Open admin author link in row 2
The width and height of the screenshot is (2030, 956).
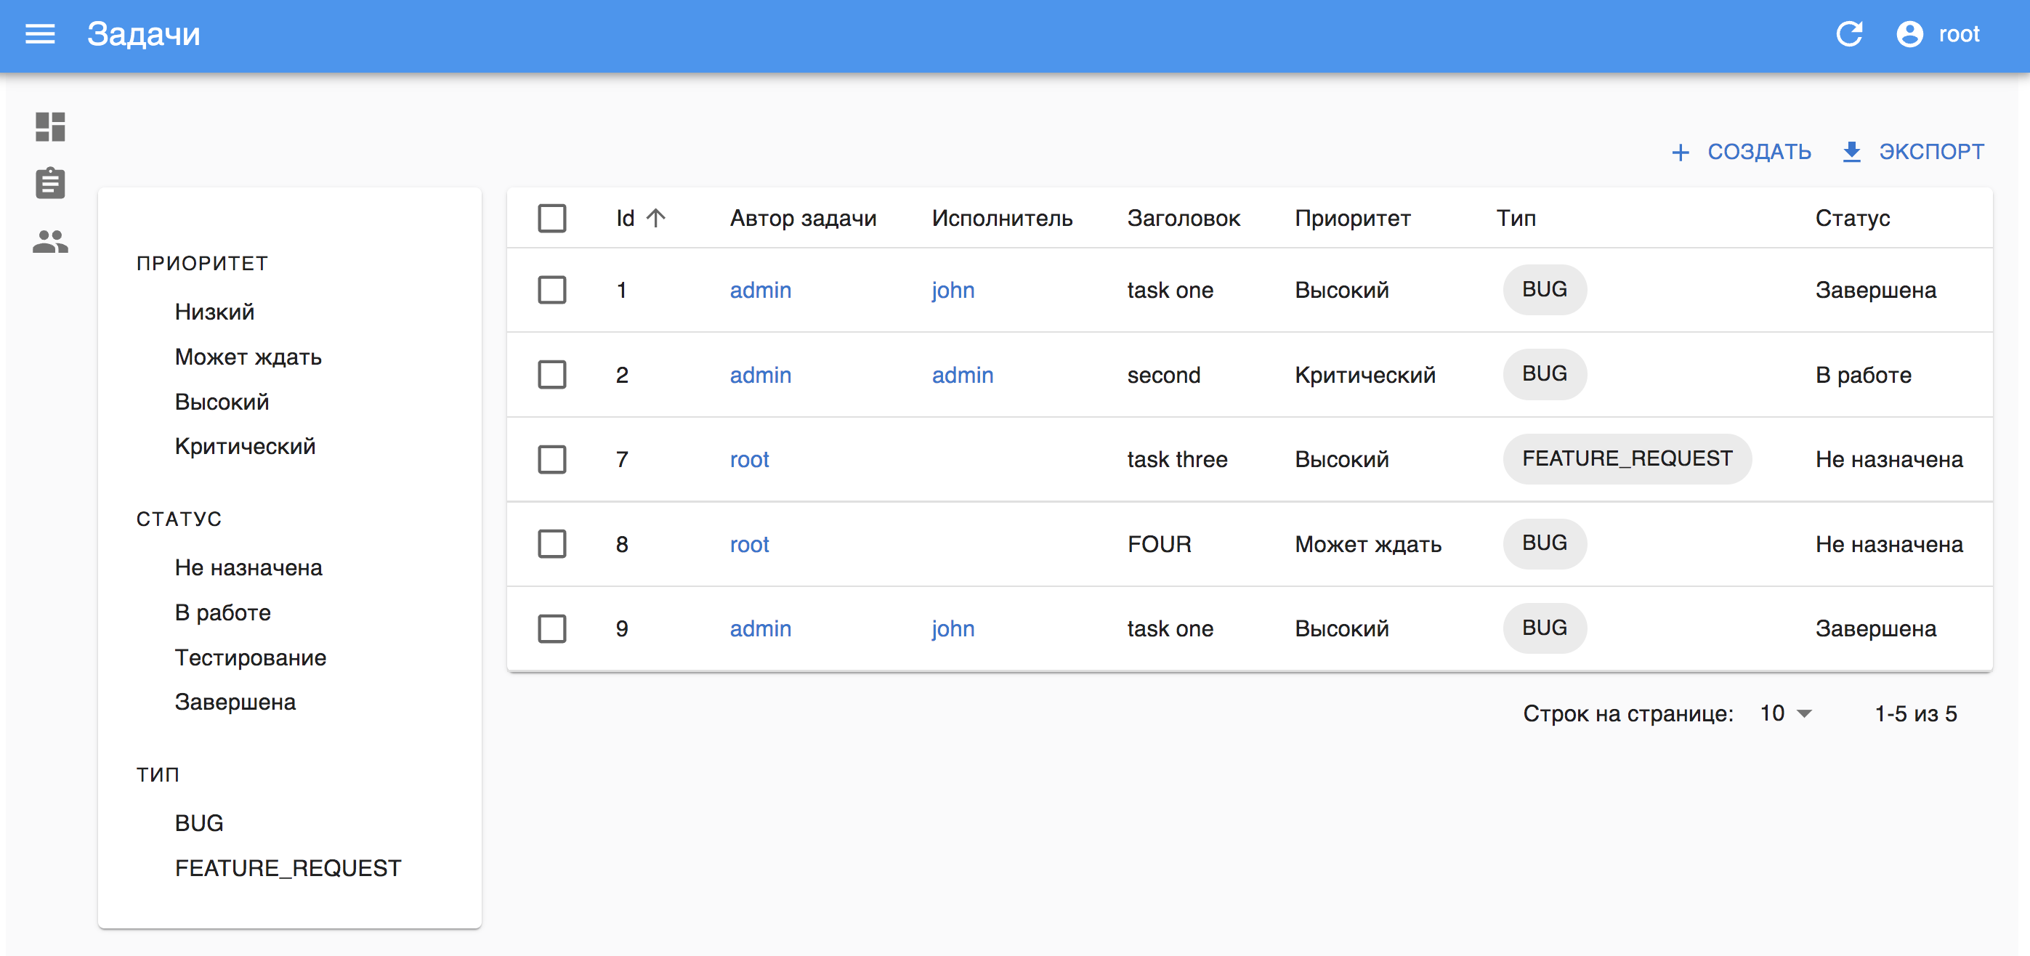[760, 375]
